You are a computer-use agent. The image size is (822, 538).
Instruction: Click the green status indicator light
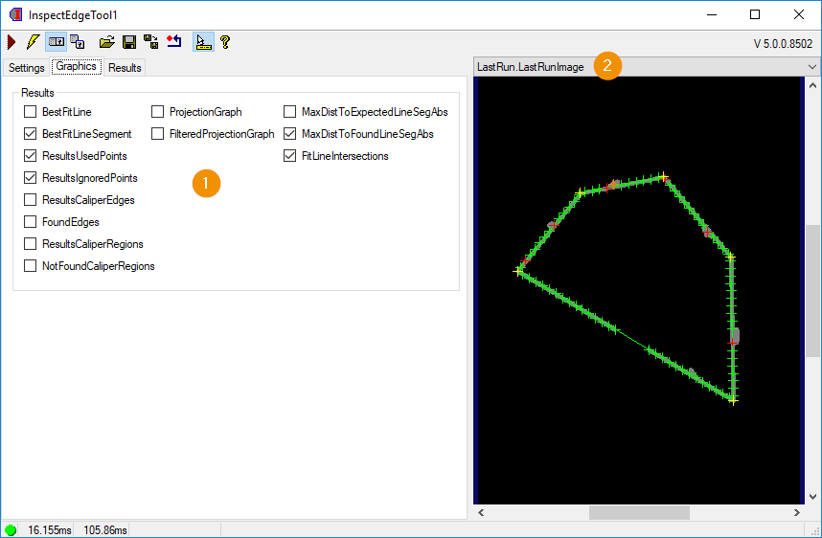pyautogui.click(x=11, y=529)
